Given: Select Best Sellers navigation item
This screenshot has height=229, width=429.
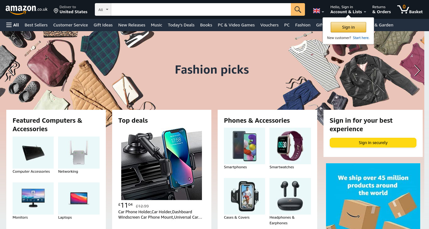Looking at the screenshot, I should click(x=36, y=25).
